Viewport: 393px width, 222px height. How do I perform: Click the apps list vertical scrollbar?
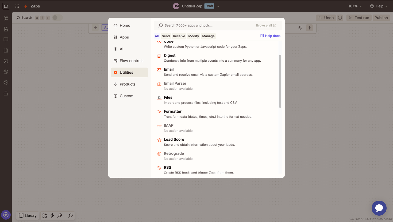280,81
